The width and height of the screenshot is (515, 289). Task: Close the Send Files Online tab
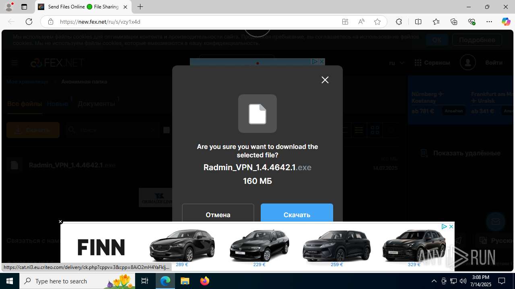(125, 7)
